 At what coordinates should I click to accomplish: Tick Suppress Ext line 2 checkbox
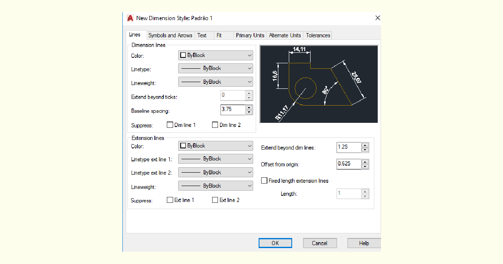215,200
